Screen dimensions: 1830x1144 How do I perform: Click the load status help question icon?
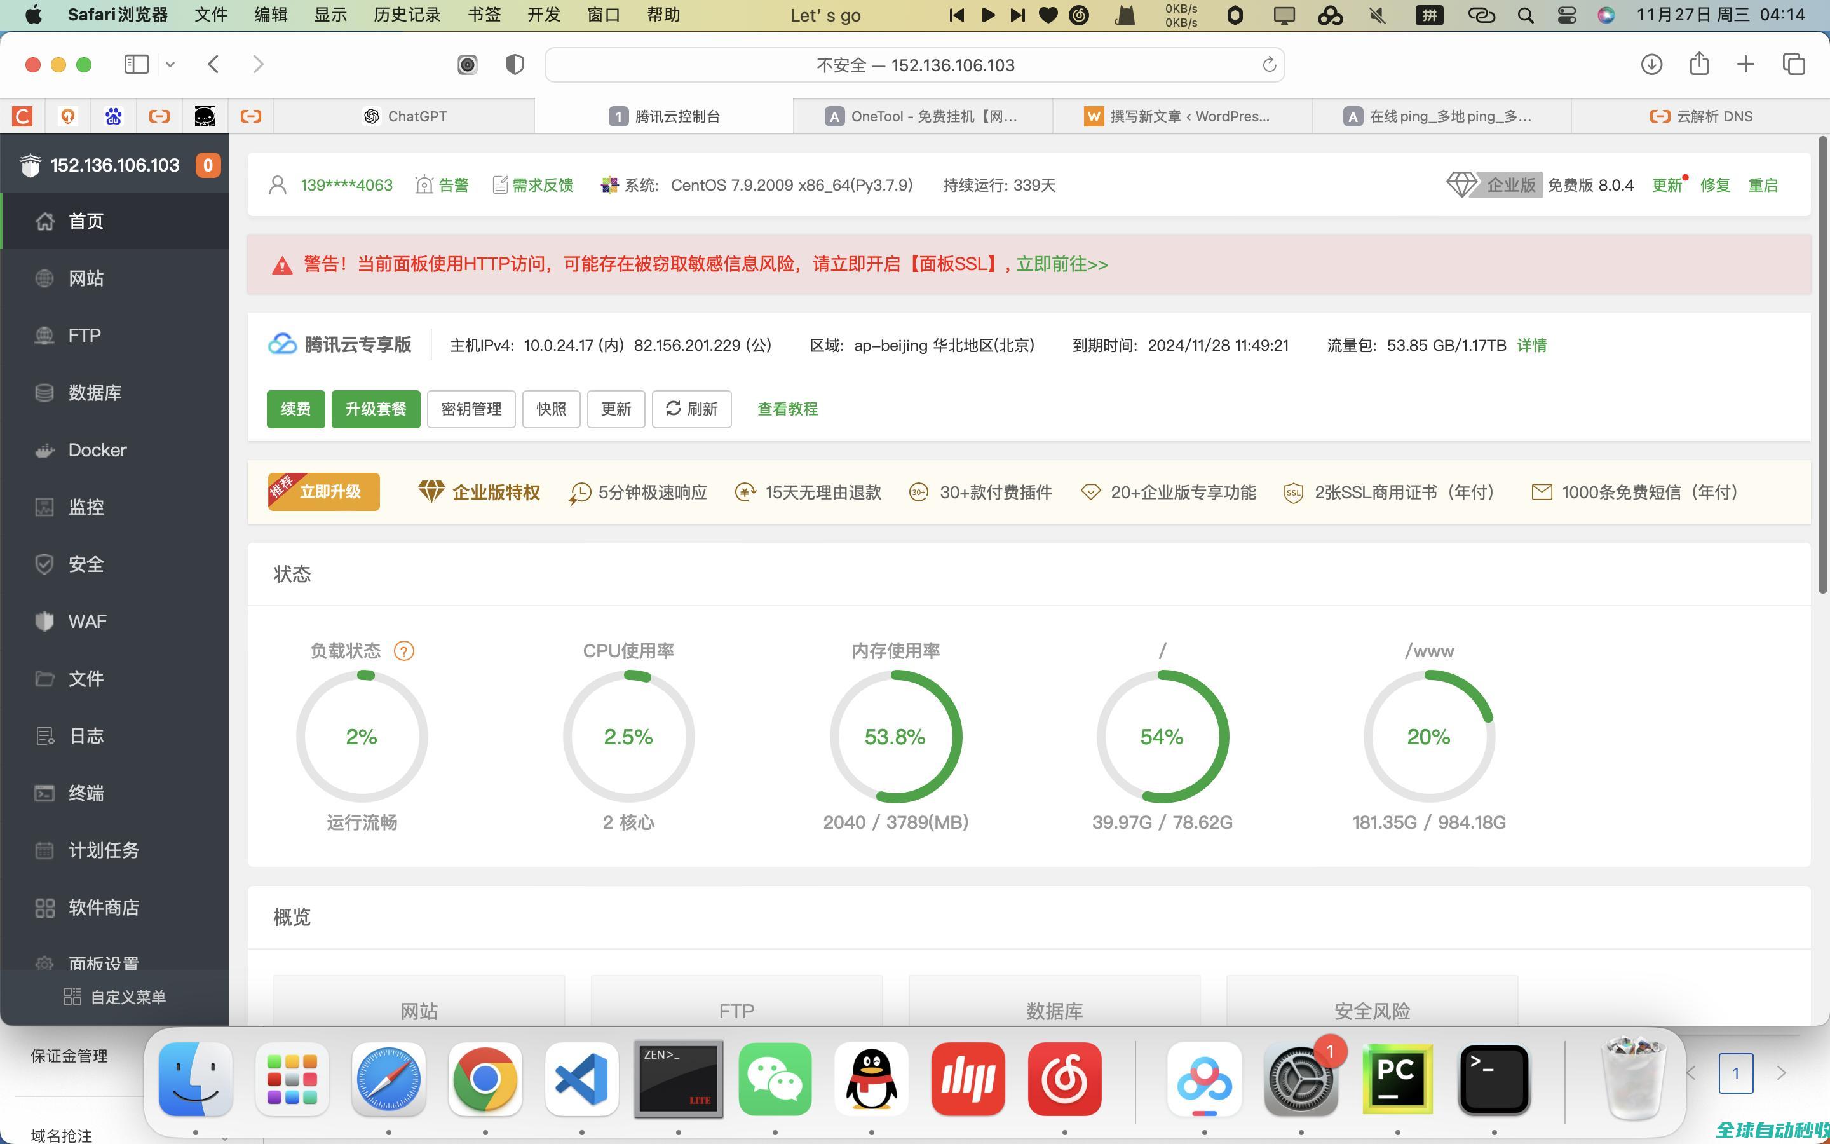(x=404, y=651)
